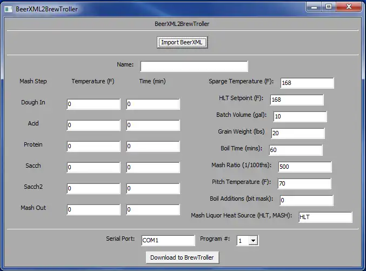Select the Protein time field

(x=153, y=146)
